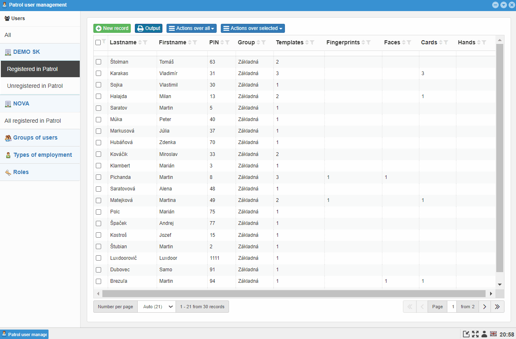Expand the NOVA section
Image resolution: width=516 pixels, height=339 pixels.
[40, 103]
